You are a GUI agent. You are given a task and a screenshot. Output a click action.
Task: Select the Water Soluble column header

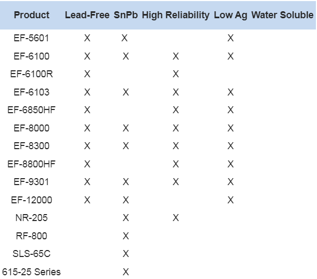point(283,15)
